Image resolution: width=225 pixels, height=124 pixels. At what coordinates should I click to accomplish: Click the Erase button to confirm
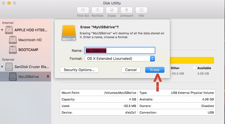click(155, 70)
